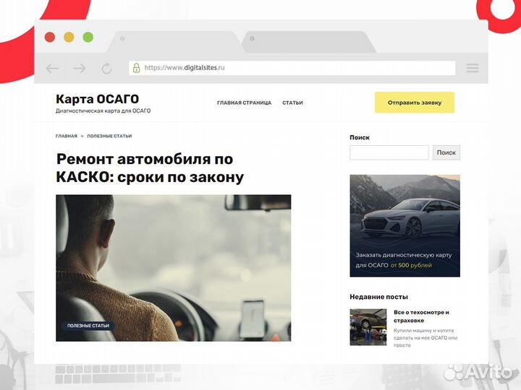521x390 pixels.
Task: Click the tagline Диагностическая карта для ОСАГО
Action: [x=103, y=110]
